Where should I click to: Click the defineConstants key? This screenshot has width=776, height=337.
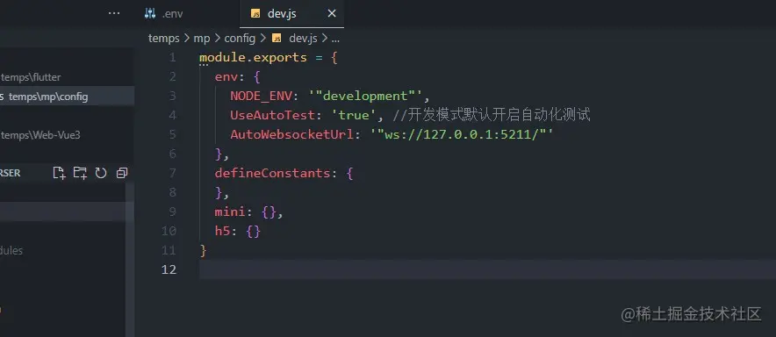pyautogui.click(x=273, y=173)
